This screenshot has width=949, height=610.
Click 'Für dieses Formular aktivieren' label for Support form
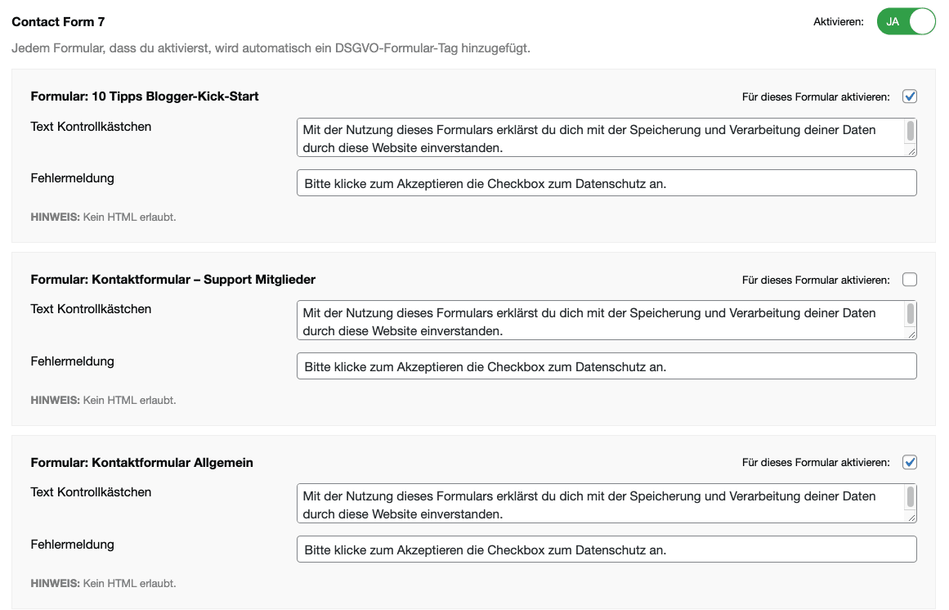point(815,280)
